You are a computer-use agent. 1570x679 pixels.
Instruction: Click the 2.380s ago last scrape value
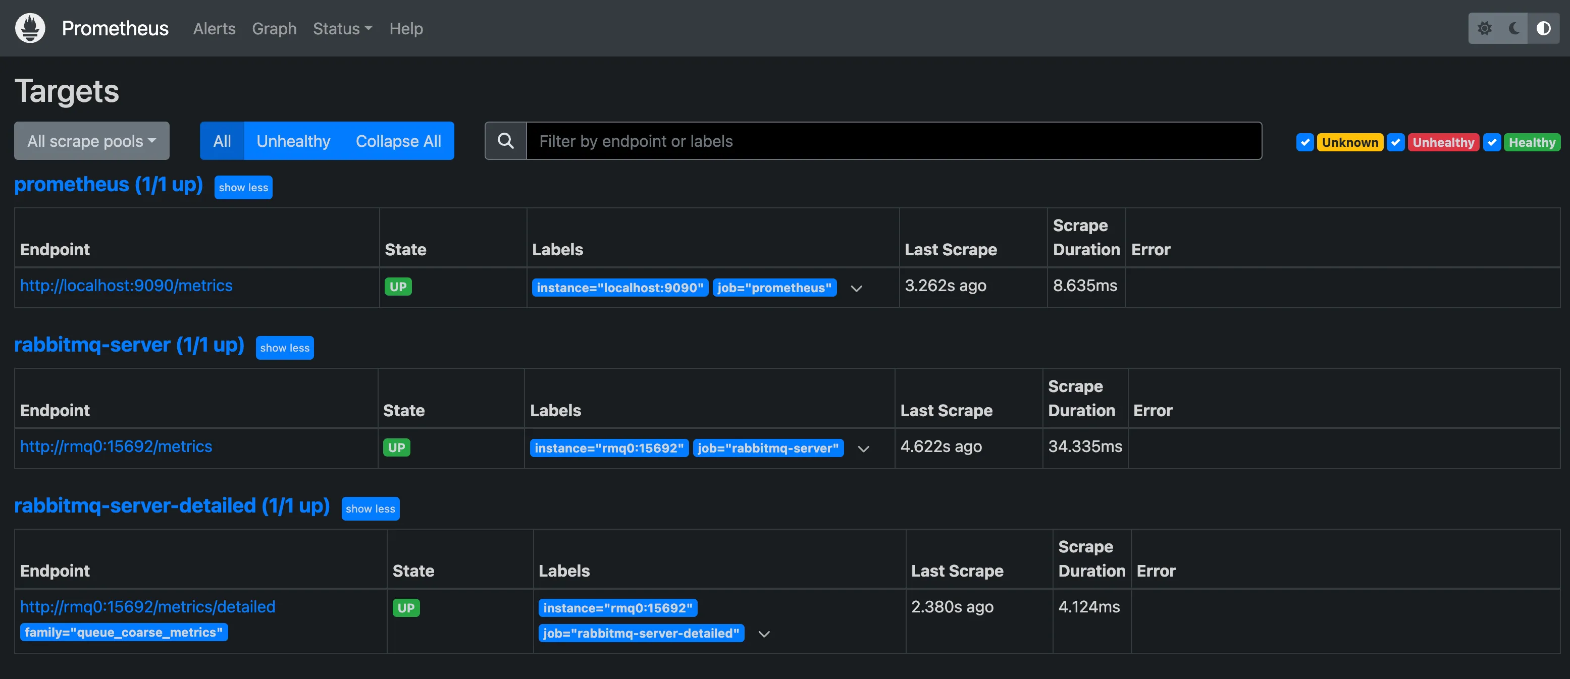[952, 606]
